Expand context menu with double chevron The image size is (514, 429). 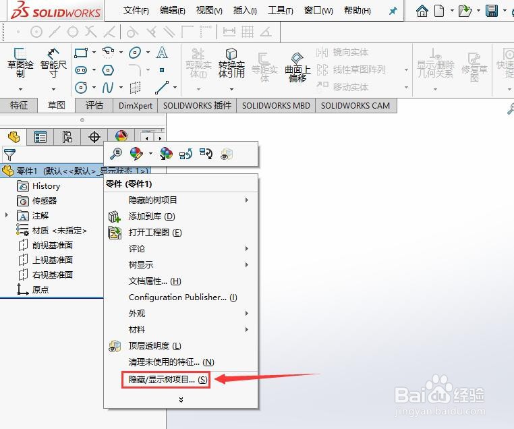181,399
